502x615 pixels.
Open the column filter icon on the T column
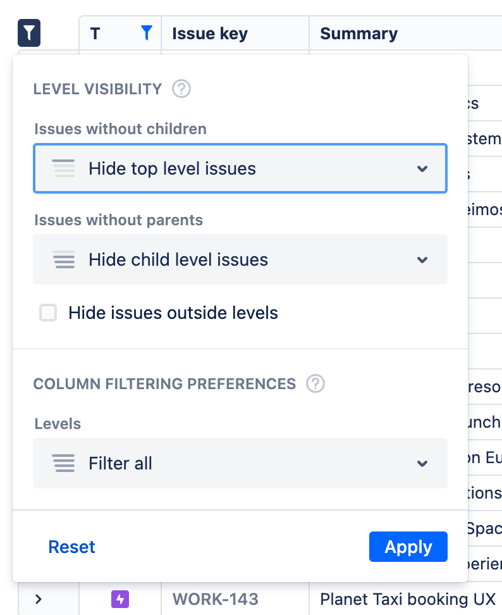click(146, 32)
